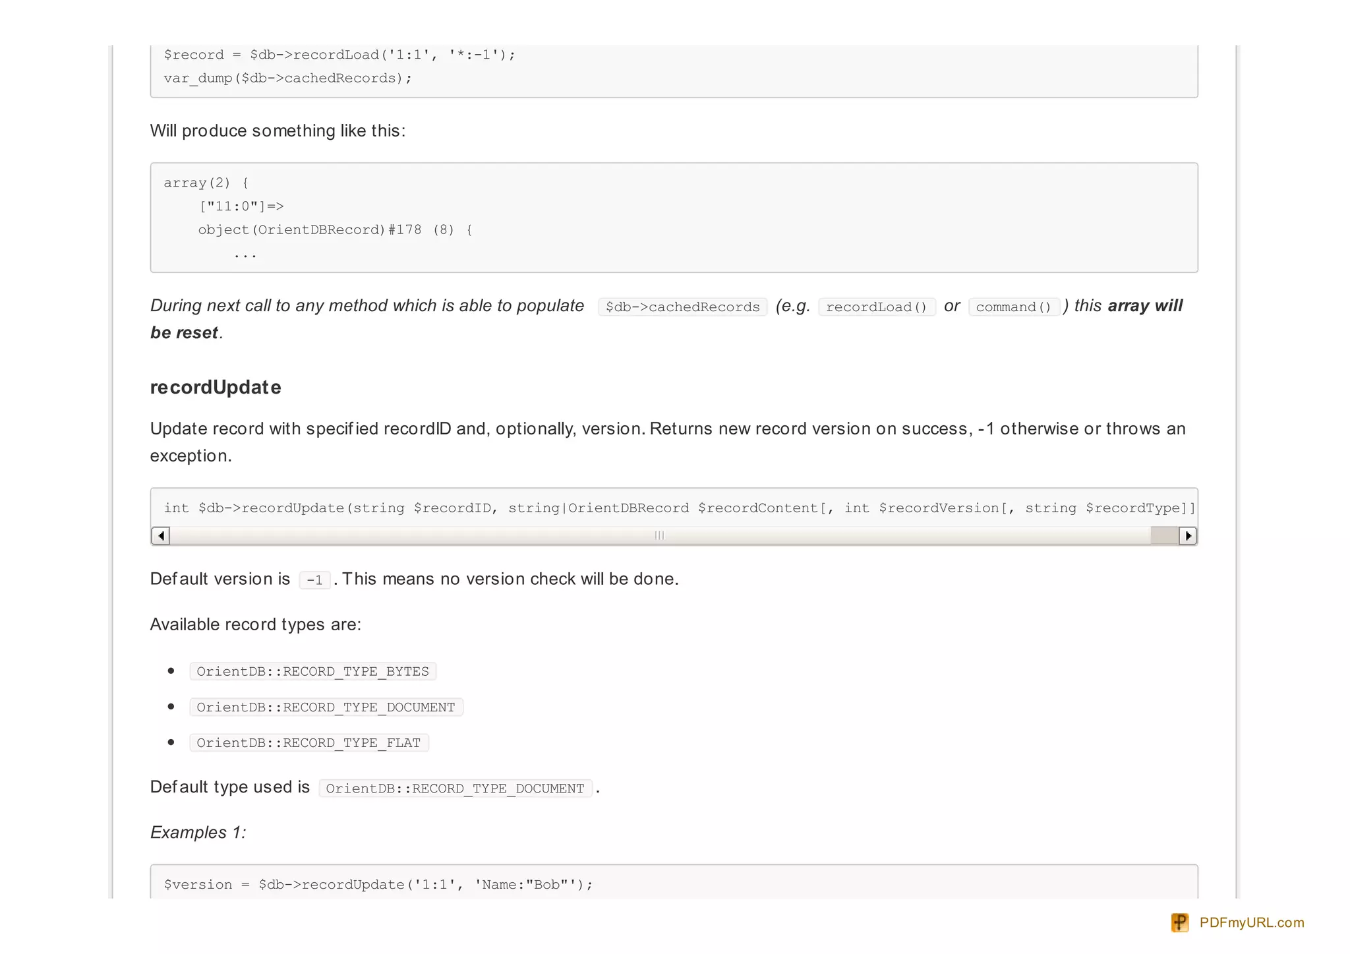Click the $version recordUpdate example line
Viewport: 1350px width, 954px height.
pyautogui.click(x=378, y=884)
